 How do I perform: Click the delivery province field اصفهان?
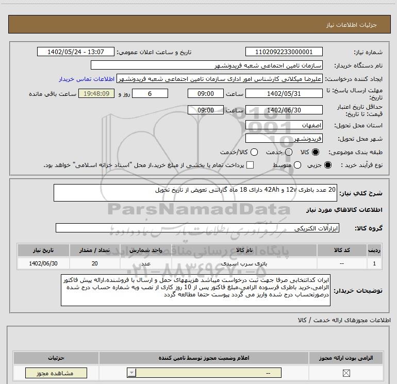pos(284,125)
